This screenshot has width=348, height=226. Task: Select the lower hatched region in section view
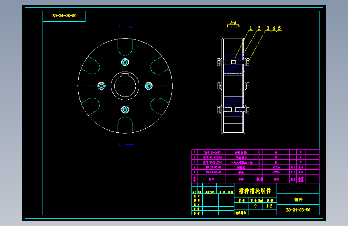[x=233, y=106]
